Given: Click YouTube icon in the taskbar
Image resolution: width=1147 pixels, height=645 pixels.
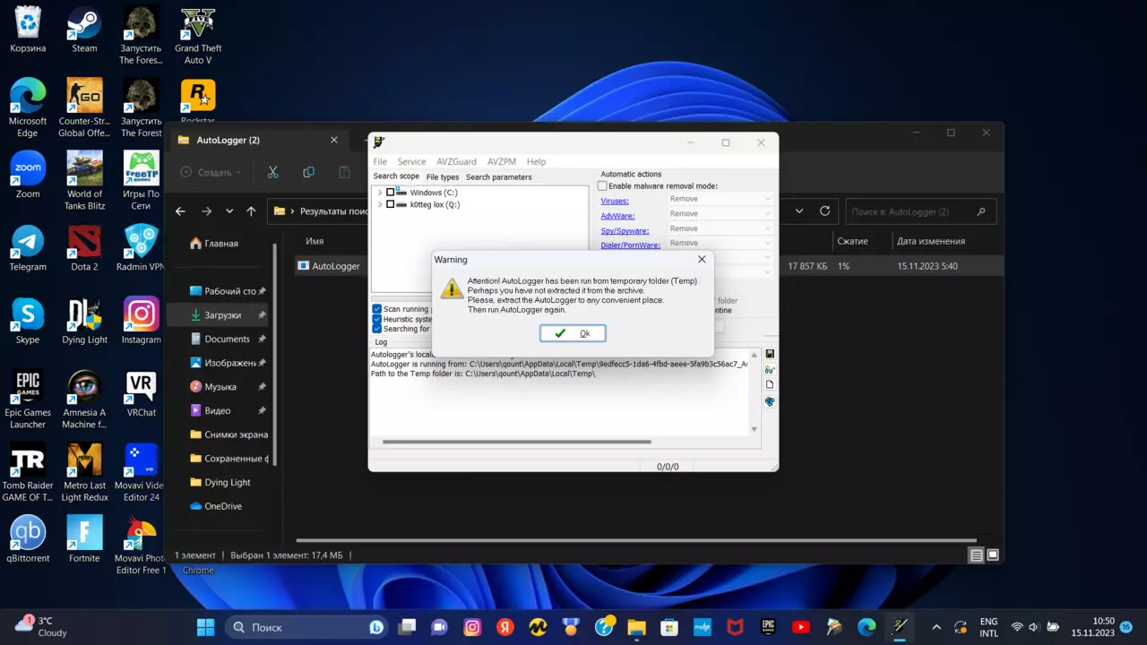Looking at the screenshot, I should tap(801, 627).
